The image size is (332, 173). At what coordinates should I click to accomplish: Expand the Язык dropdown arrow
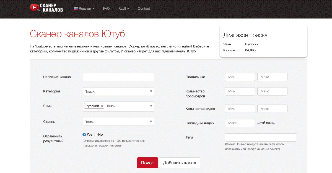(151, 106)
